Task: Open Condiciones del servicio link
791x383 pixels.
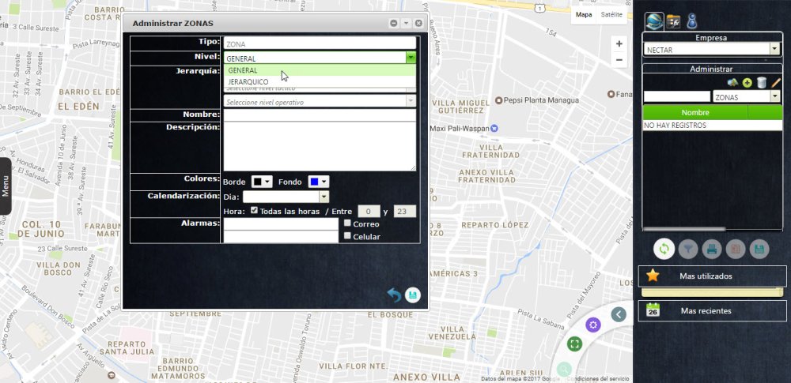Action: (x=598, y=379)
